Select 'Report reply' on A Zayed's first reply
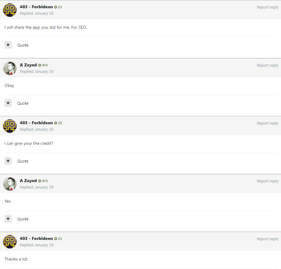 [x=268, y=65]
